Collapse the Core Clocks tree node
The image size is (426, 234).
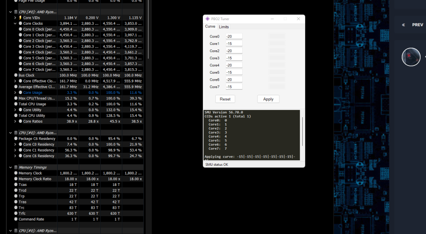pos(15,23)
